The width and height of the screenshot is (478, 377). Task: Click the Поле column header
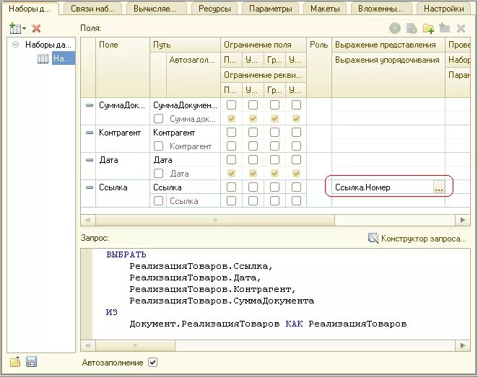(123, 68)
